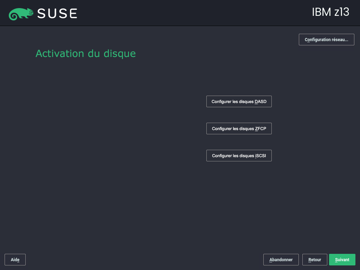Screen dimensions: 360x270
Task: Cancel setup using Abandonner
Action: coord(281,260)
